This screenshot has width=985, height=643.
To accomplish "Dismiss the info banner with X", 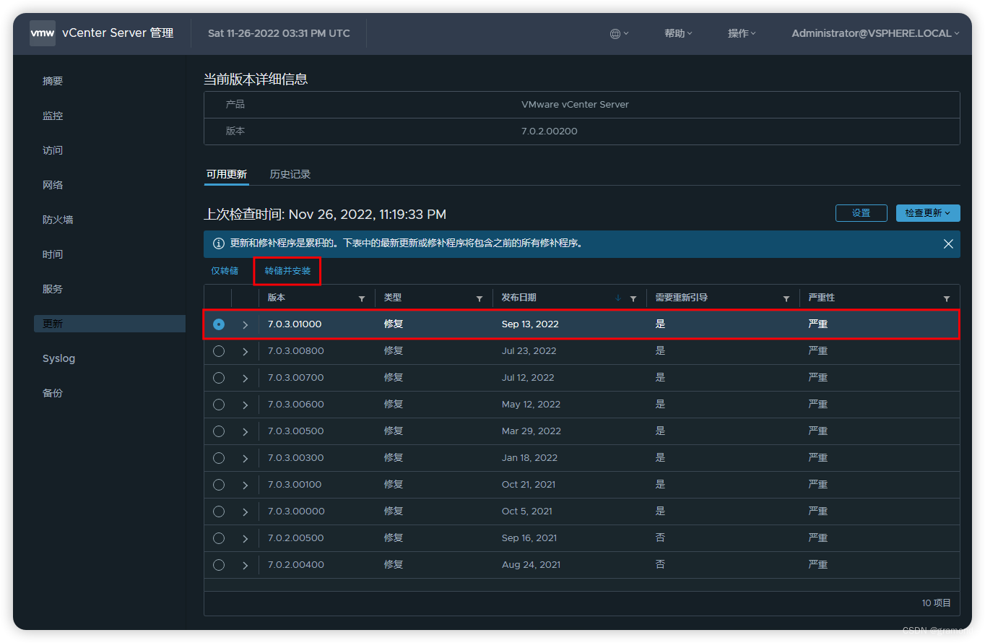I will (948, 244).
